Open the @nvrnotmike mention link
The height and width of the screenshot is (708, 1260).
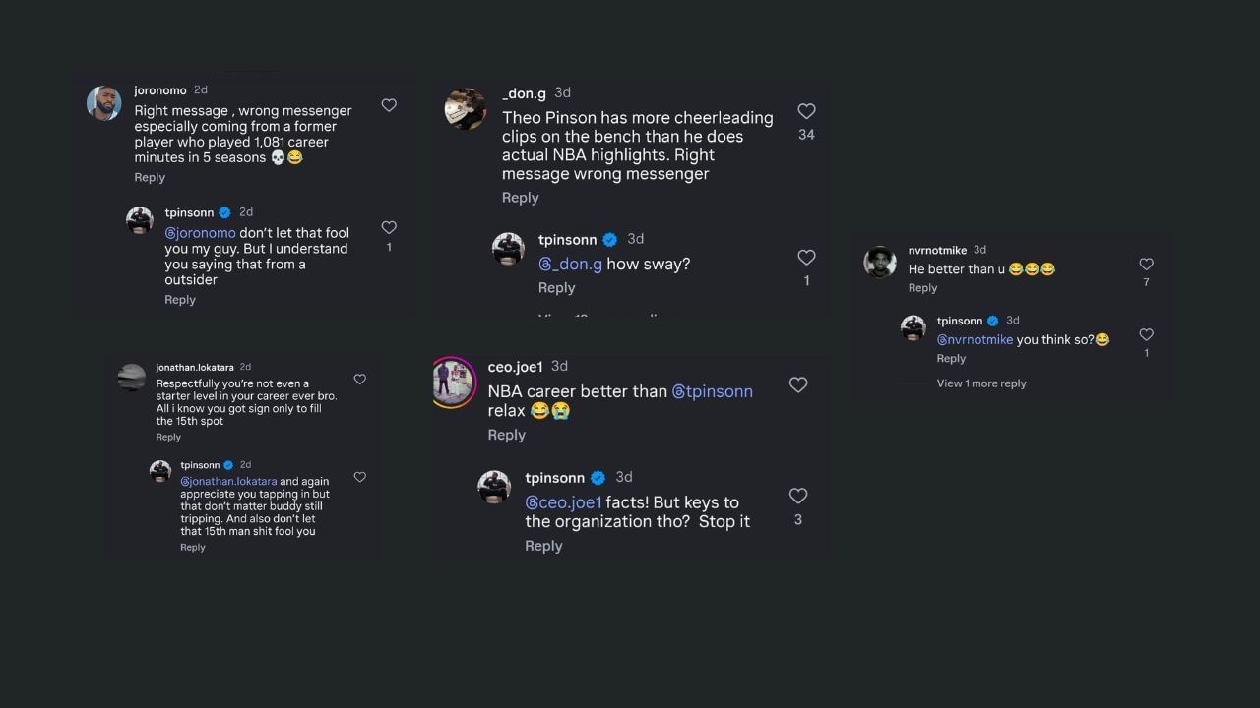(x=975, y=339)
